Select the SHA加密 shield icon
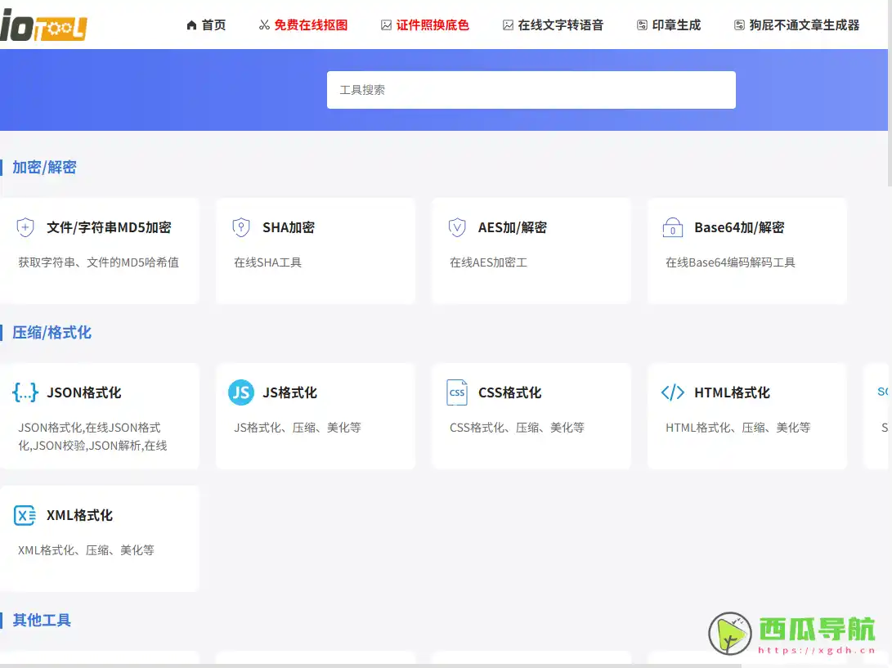This screenshot has width=892, height=668. coord(240,227)
